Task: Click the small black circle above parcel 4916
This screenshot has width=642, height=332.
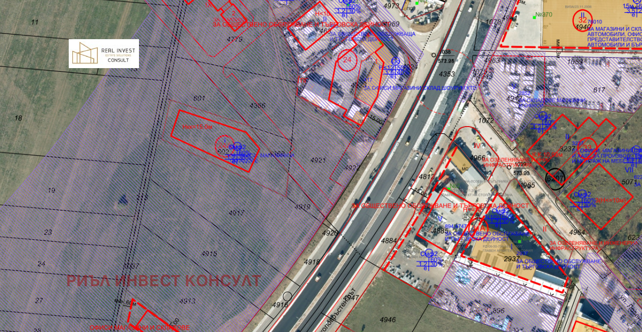Action: click(x=287, y=295)
